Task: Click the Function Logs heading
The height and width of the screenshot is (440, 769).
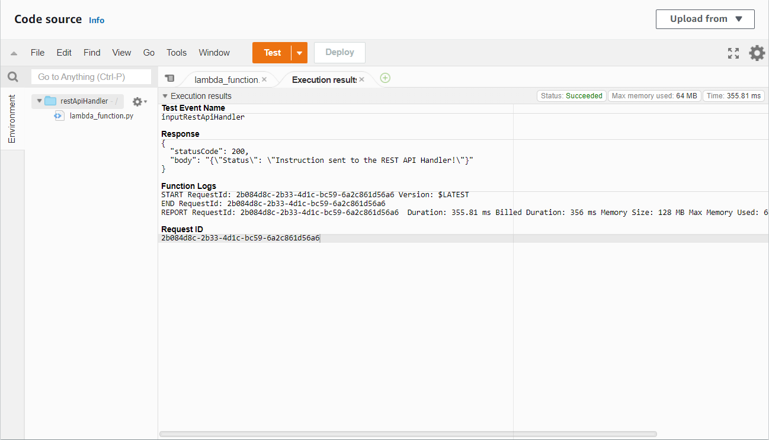Action: [x=188, y=186]
